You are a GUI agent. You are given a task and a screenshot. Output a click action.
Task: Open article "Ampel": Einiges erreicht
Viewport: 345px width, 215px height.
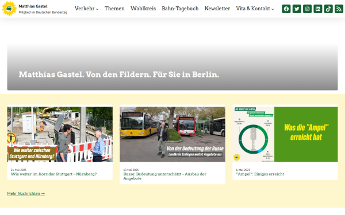[260, 174]
